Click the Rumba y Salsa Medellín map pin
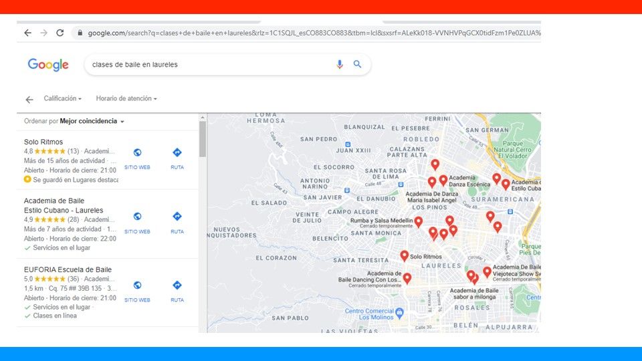The height and width of the screenshot is (361, 642). (418, 222)
